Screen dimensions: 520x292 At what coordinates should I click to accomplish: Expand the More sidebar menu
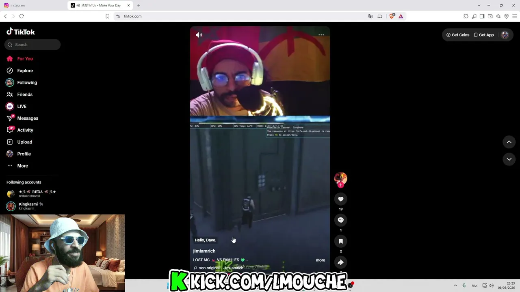(x=22, y=166)
